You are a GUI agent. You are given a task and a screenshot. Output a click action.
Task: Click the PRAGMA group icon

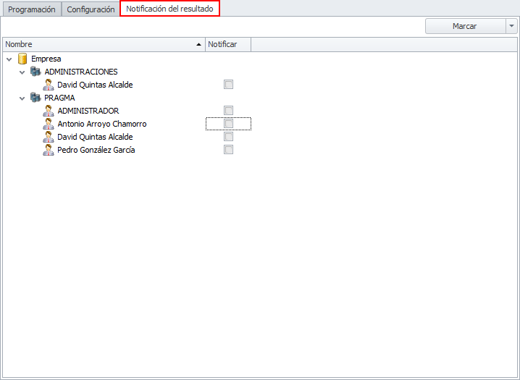coord(35,98)
